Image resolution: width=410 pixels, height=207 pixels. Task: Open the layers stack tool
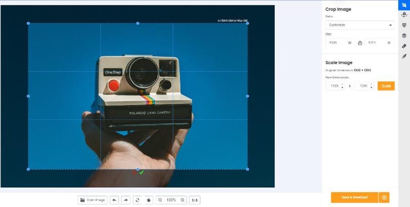(404, 36)
